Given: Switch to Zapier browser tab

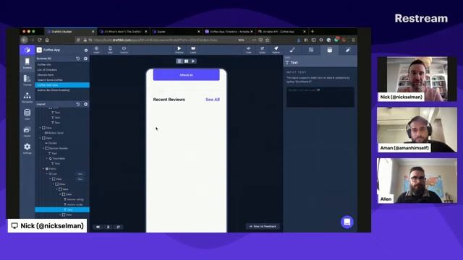Looking at the screenshot, I should pos(177,32).
